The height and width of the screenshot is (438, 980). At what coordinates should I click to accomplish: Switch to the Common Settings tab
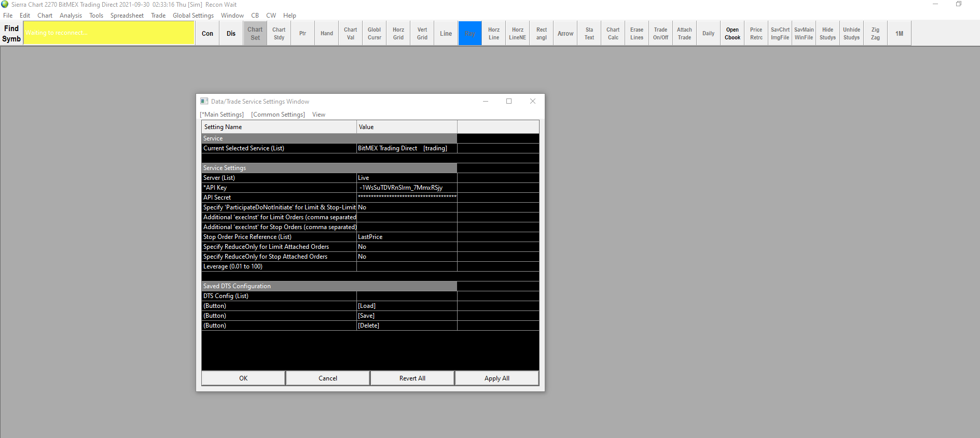(278, 115)
